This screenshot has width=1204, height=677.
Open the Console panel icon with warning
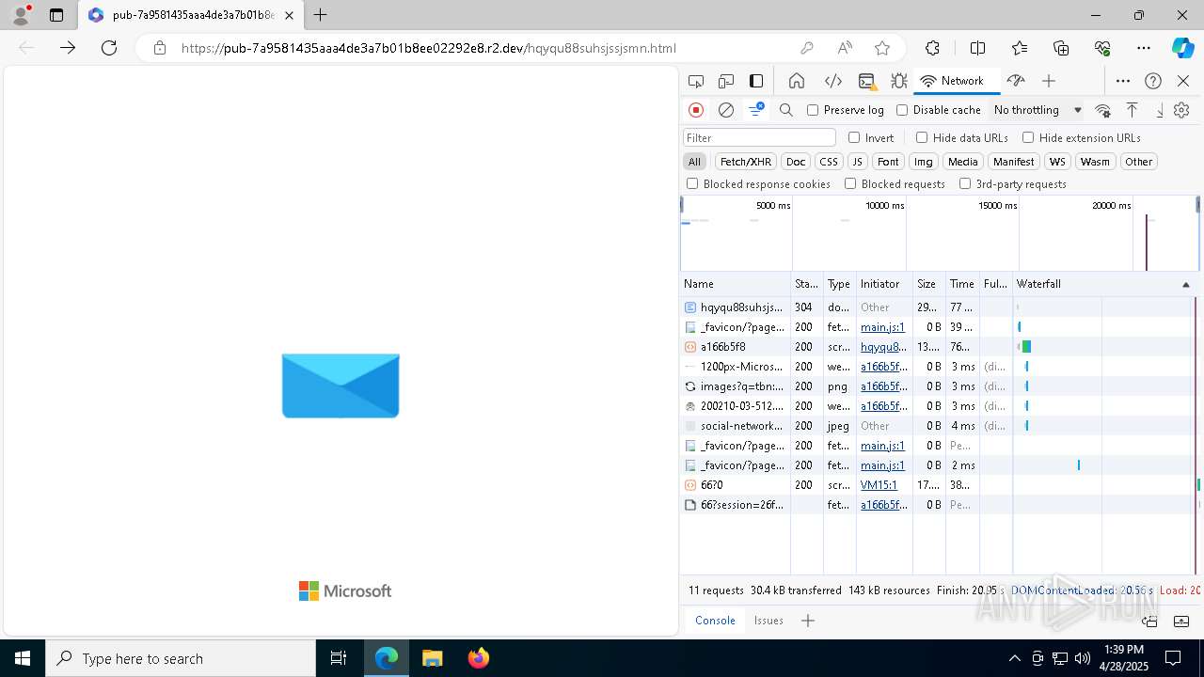867,81
